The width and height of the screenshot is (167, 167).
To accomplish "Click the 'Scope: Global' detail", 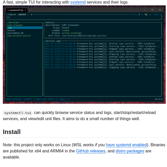I will click(x=61, y=28).
